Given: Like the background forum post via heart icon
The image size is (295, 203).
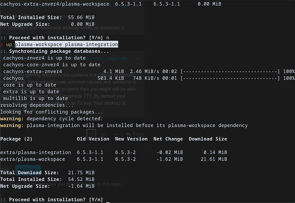Looking at the screenshot, I should click(91, 134).
